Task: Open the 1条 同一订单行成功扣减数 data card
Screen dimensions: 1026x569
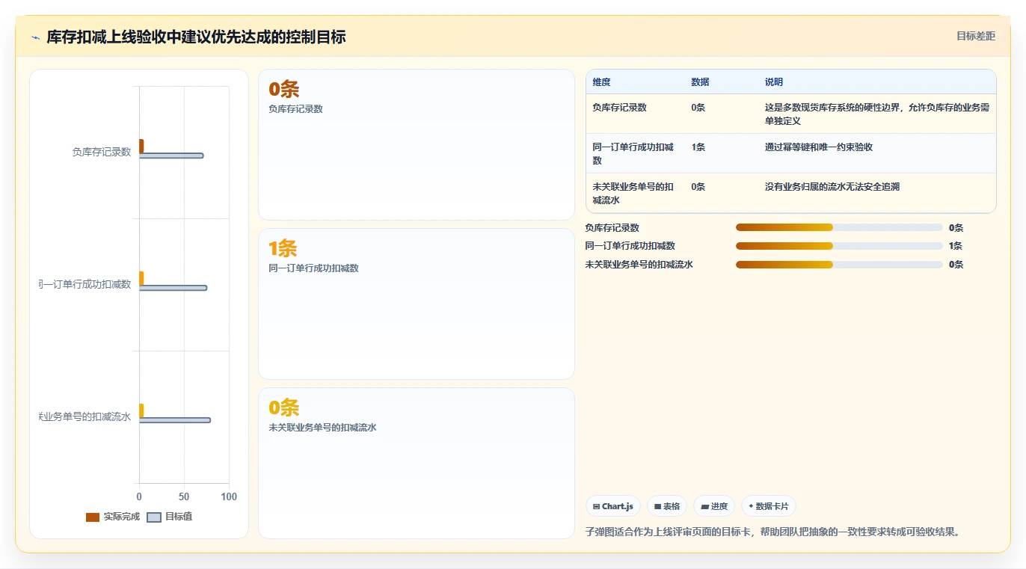Action: tap(416, 304)
